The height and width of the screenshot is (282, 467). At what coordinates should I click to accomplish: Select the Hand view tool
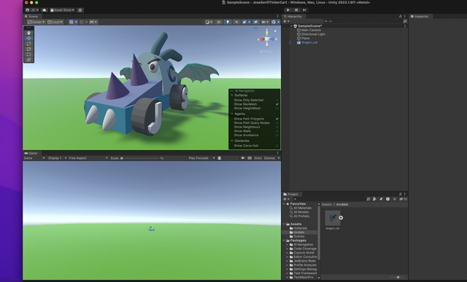click(x=29, y=33)
